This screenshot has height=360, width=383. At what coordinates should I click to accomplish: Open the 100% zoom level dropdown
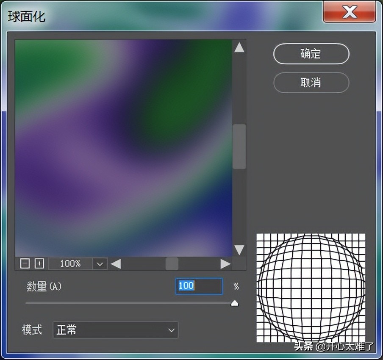point(100,264)
